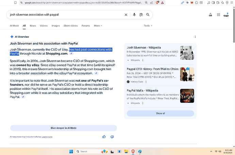Click the bookmark icon beside the address bar
The image size is (235, 155).
[15, 2]
